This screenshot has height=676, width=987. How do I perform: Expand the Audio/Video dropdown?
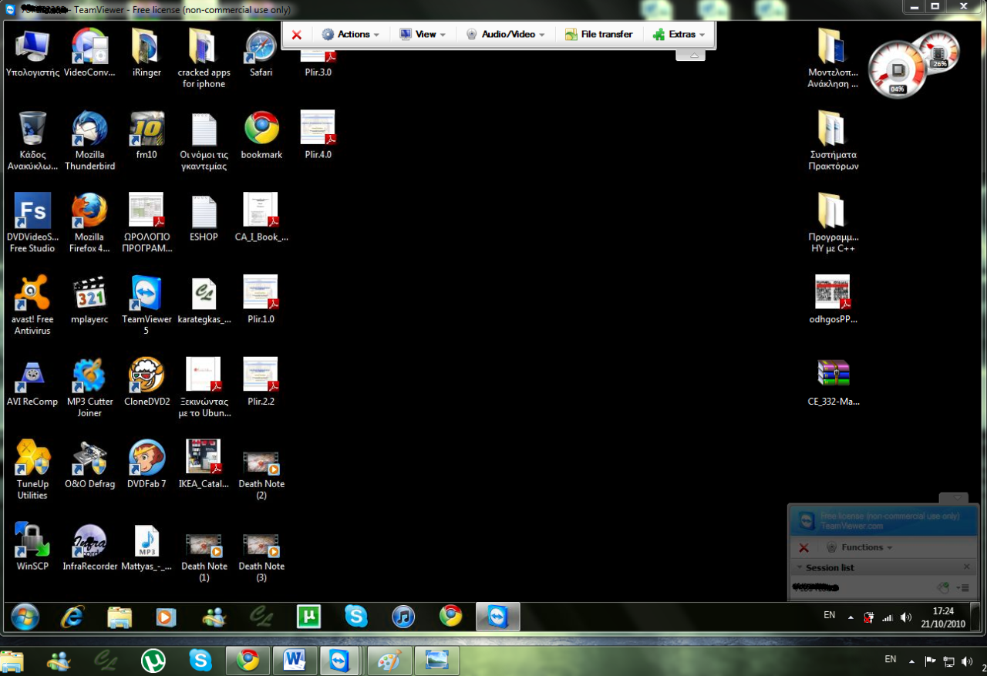pyautogui.click(x=506, y=35)
